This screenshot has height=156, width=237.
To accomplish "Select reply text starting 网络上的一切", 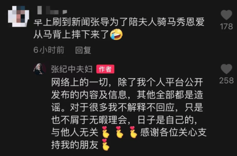I will point(127,82).
